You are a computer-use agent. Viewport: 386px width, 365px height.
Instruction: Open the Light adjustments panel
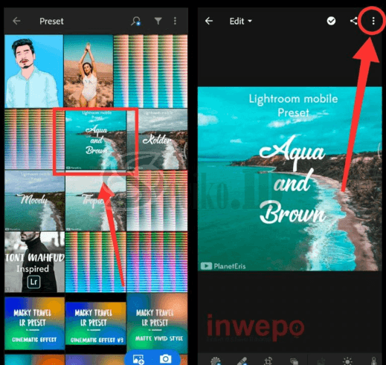point(347,361)
